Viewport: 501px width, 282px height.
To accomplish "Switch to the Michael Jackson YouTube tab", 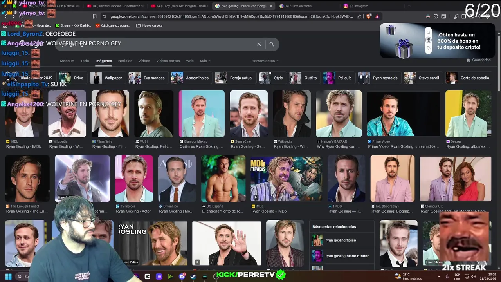I will [x=115, y=6].
